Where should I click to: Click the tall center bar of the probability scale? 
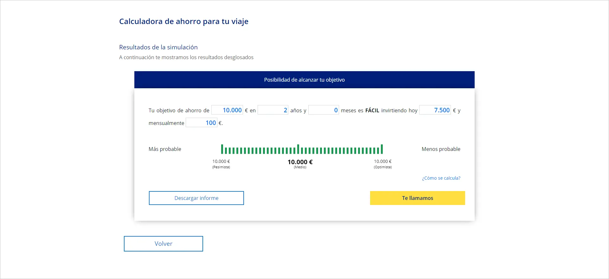click(x=298, y=149)
